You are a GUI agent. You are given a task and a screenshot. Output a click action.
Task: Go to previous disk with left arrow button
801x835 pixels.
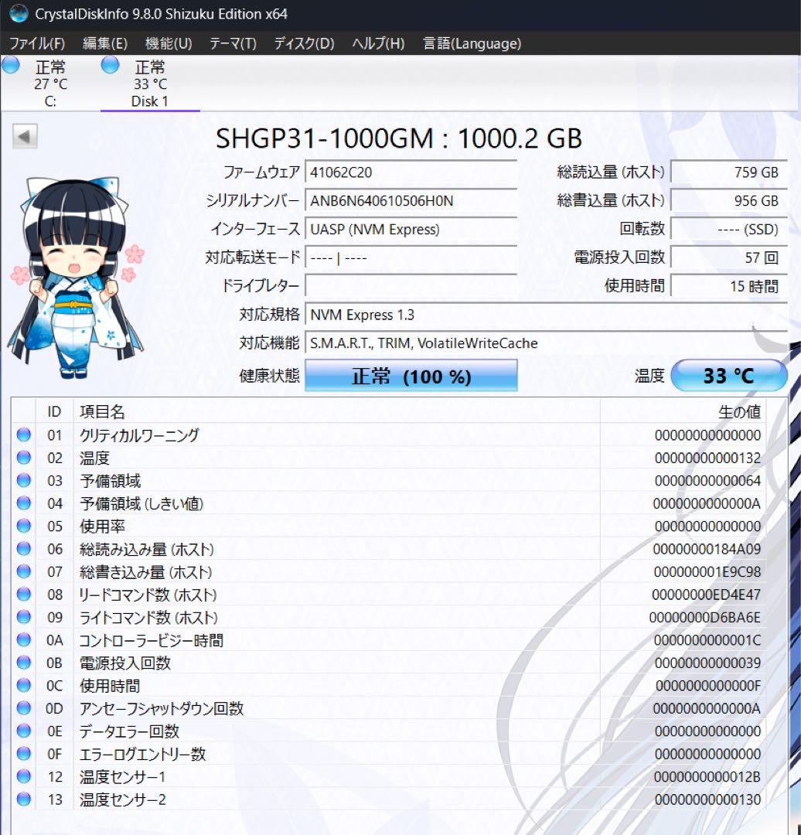tap(25, 136)
